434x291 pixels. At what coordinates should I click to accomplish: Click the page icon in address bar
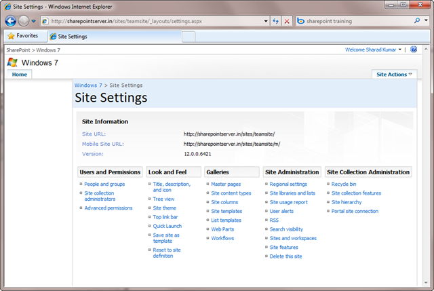point(45,21)
